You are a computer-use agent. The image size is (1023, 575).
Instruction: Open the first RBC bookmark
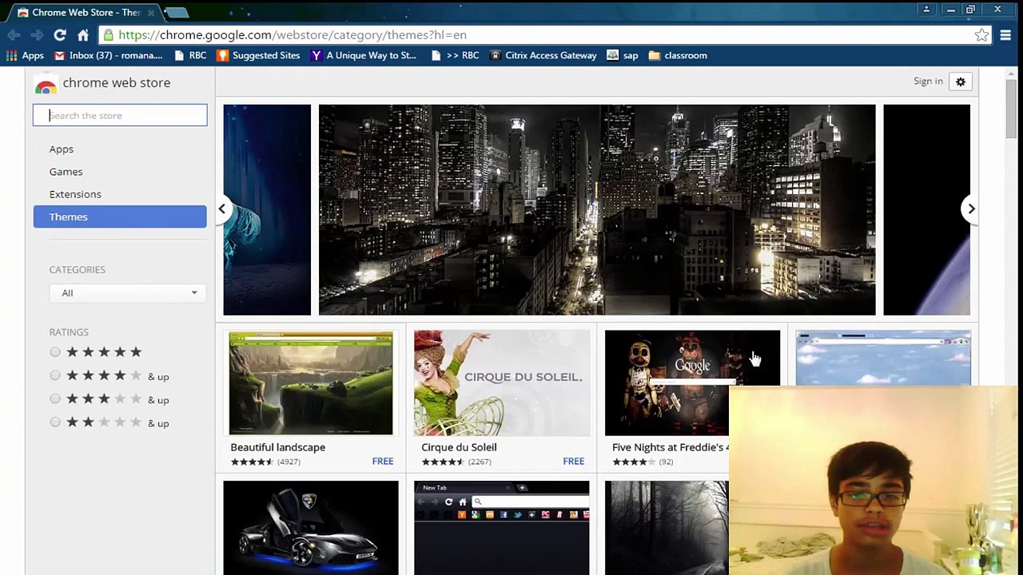(x=190, y=56)
